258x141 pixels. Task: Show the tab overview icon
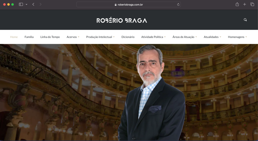click(x=252, y=5)
